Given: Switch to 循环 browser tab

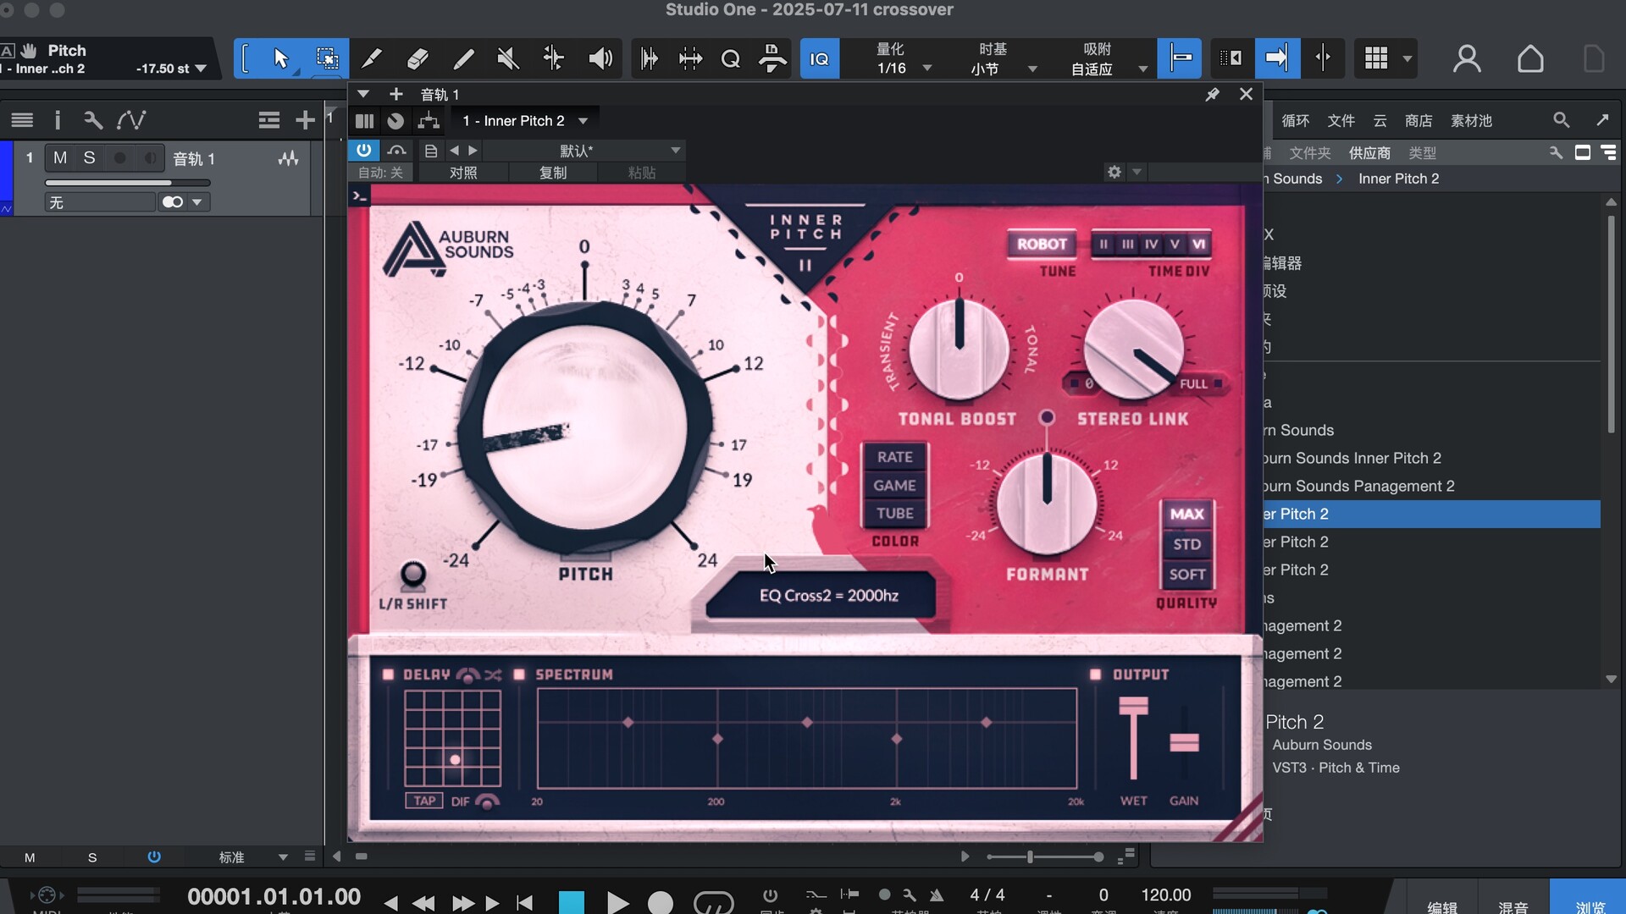Looking at the screenshot, I should pos(1295,121).
